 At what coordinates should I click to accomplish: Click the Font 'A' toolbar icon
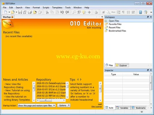[x=103, y=12]
